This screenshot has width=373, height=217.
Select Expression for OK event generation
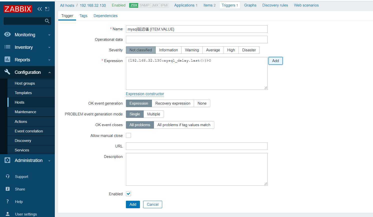point(139,103)
